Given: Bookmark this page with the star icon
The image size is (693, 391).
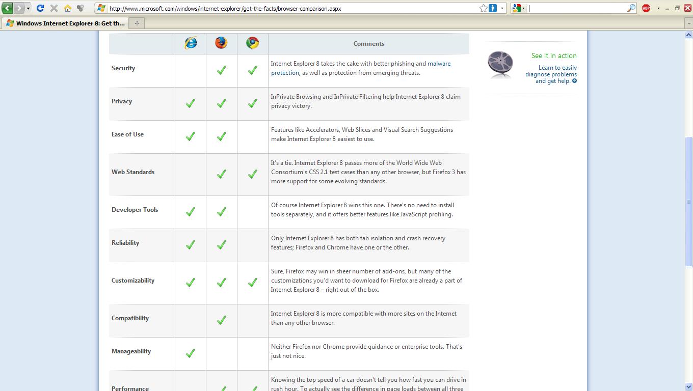Looking at the screenshot, I should [483, 8].
